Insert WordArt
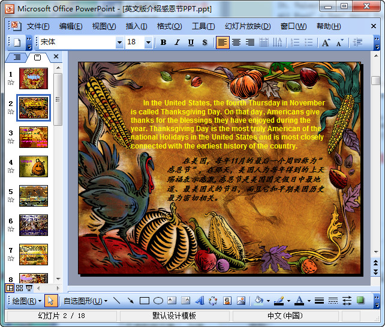This screenshot has width=385, height=327. [x=200, y=301]
